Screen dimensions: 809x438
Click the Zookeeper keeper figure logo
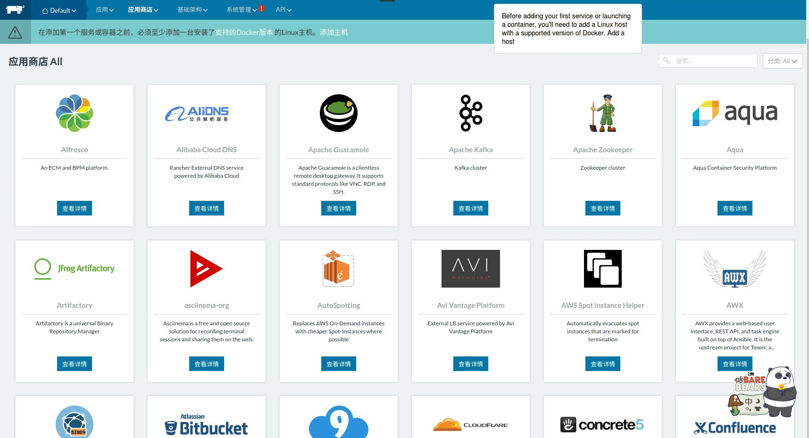(603, 113)
